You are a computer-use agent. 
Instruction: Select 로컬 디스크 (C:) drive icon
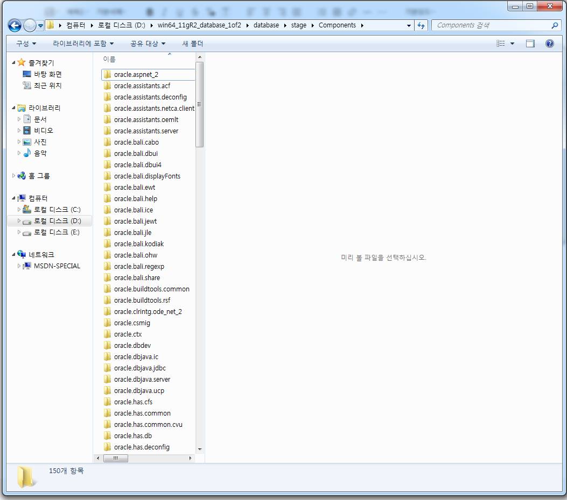(x=27, y=209)
